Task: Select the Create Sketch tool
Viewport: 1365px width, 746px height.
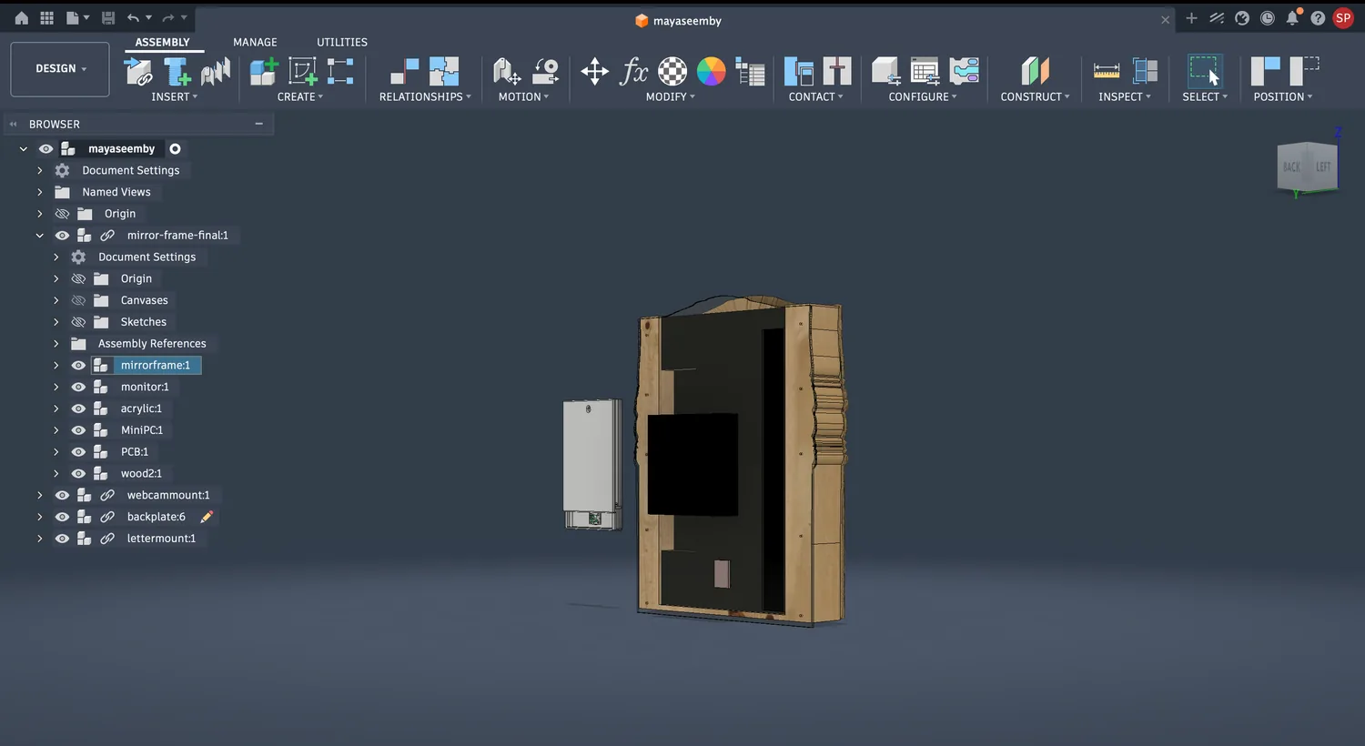Action: (302, 71)
